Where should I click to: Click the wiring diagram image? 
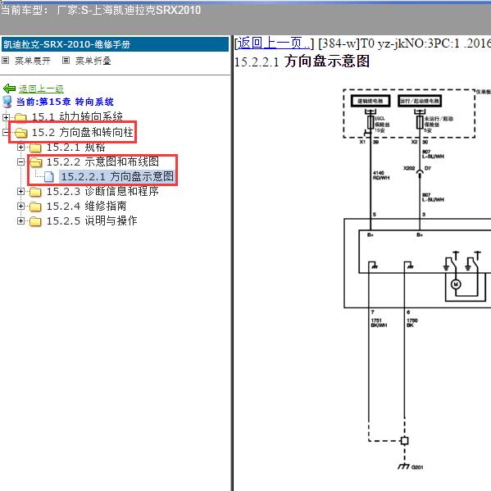(416, 280)
